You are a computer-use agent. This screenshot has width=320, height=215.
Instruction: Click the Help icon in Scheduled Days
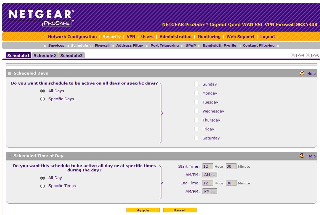click(302, 73)
